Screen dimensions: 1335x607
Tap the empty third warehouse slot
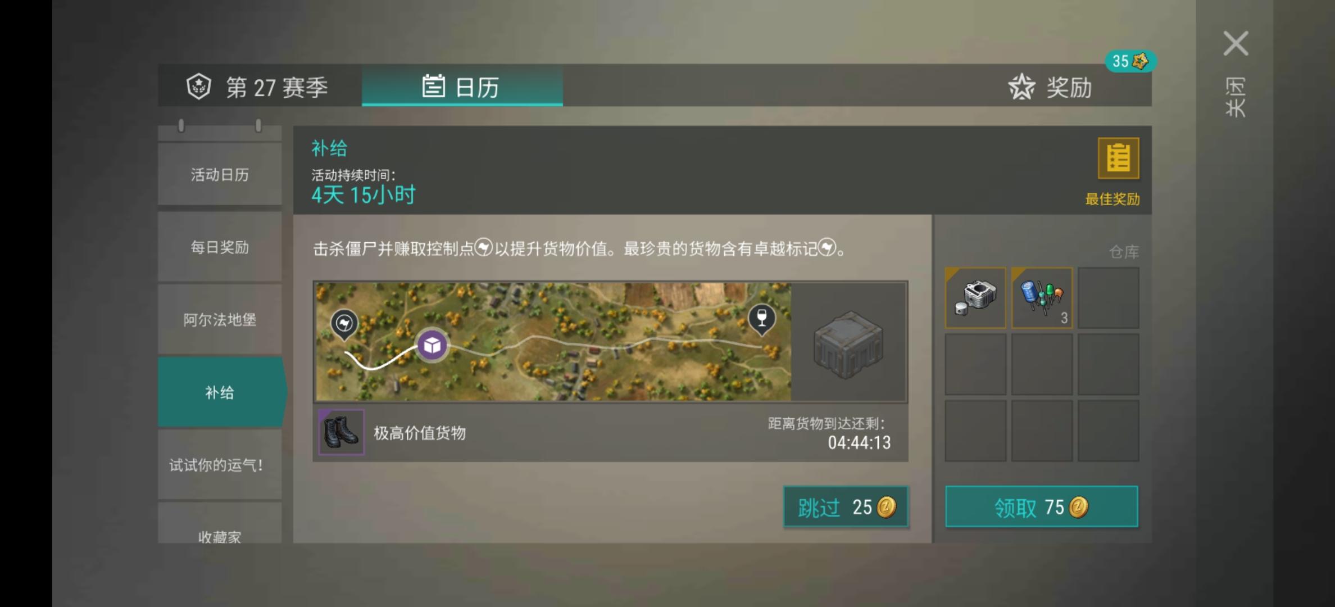(x=1109, y=298)
